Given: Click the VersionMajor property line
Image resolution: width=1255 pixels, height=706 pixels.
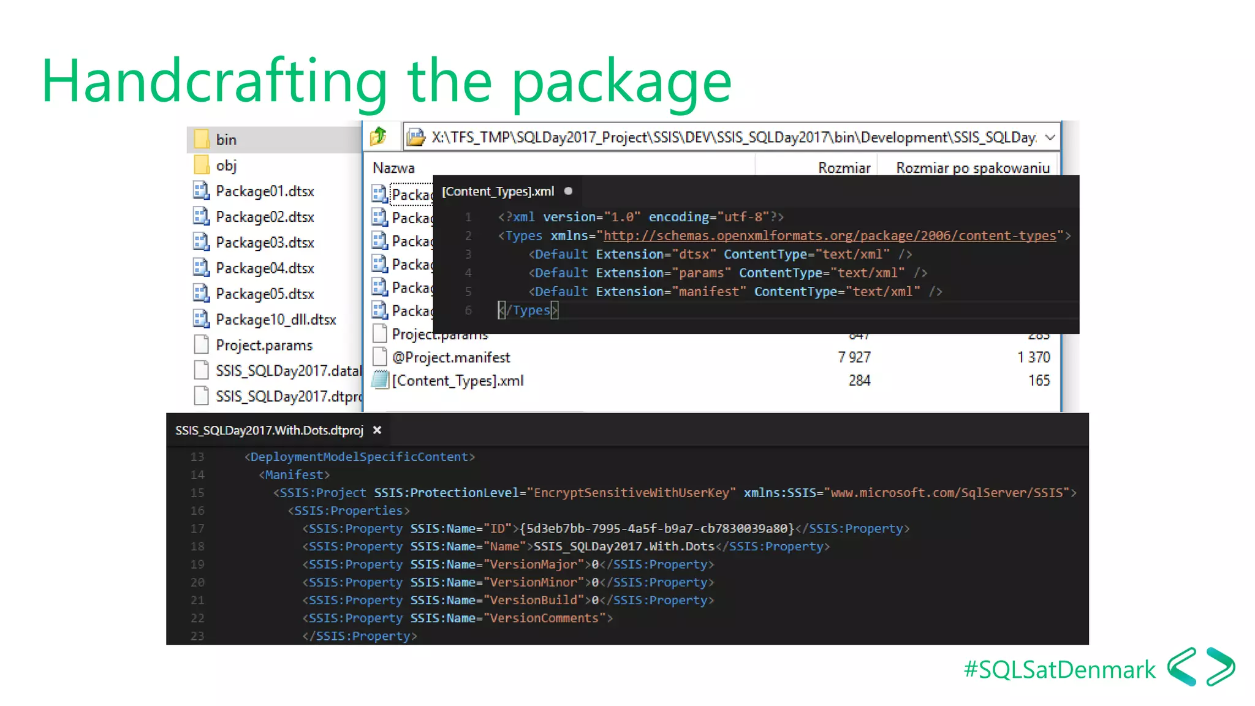Looking at the screenshot, I should pos(508,564).
